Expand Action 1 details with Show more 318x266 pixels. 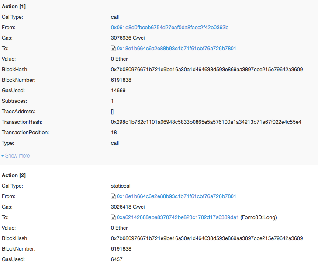(16, 156)
